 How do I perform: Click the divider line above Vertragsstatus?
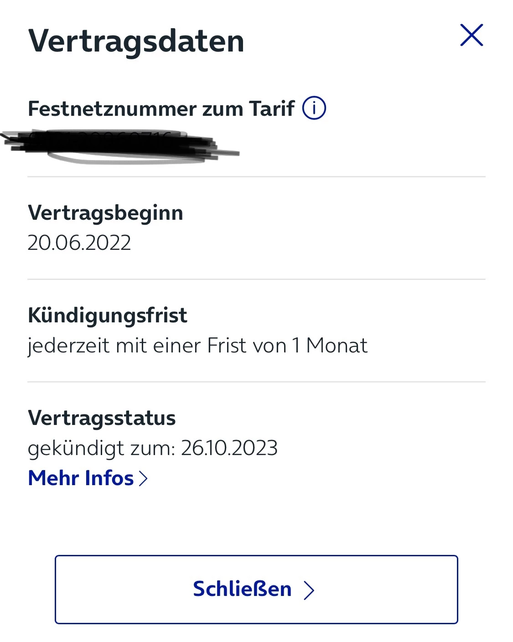[x=256, y=382]
